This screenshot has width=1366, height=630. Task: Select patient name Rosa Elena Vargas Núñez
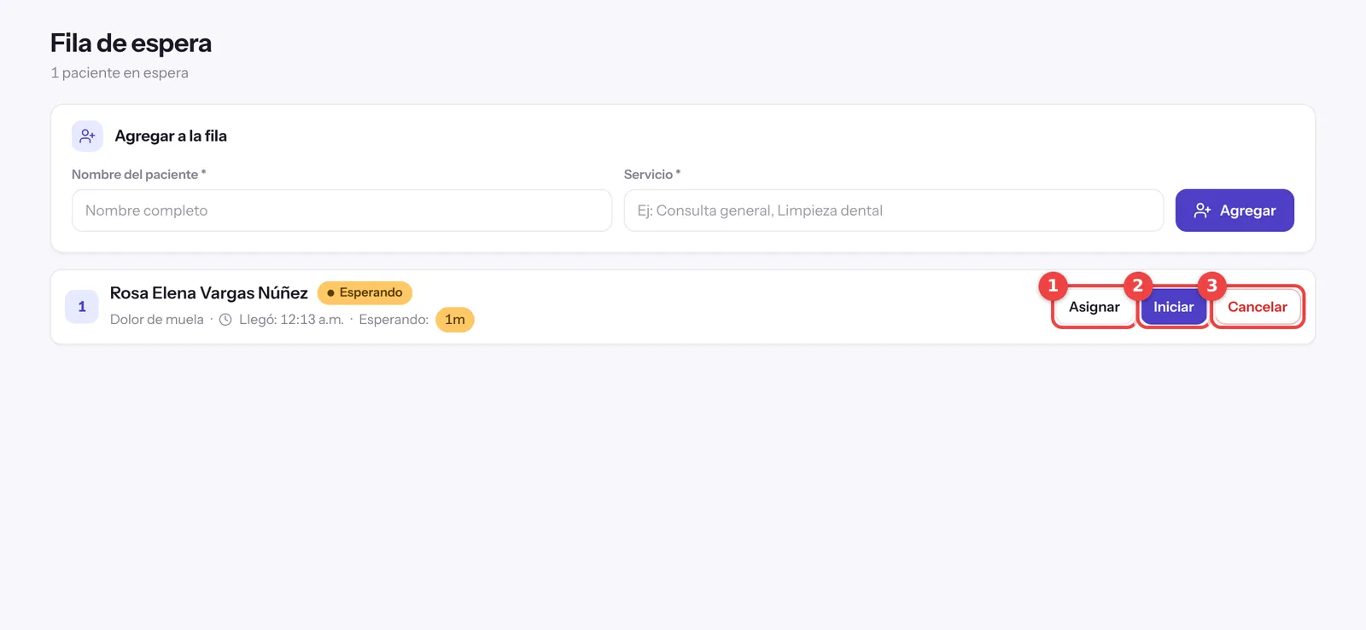coord(208,293)
